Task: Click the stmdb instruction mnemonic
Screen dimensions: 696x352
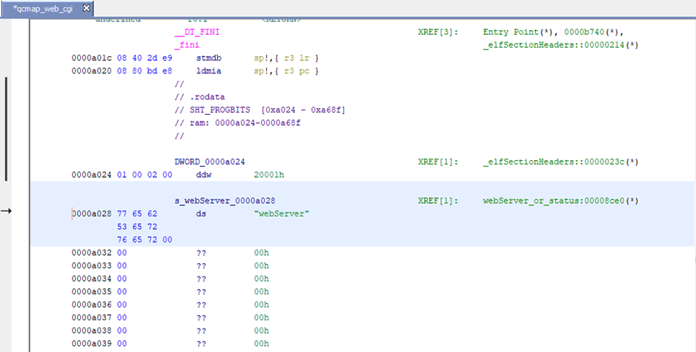Action: [208, 58]
